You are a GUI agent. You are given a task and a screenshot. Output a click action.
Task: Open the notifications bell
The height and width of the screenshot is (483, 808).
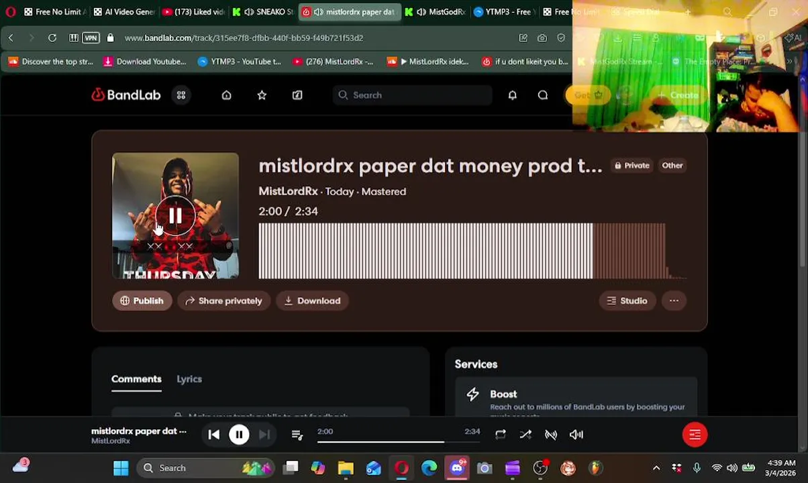coord(512,95)
